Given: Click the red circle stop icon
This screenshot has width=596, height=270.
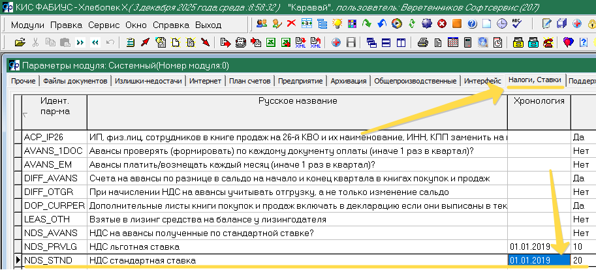Looking at the screenshot, I should tap(442, 23).
